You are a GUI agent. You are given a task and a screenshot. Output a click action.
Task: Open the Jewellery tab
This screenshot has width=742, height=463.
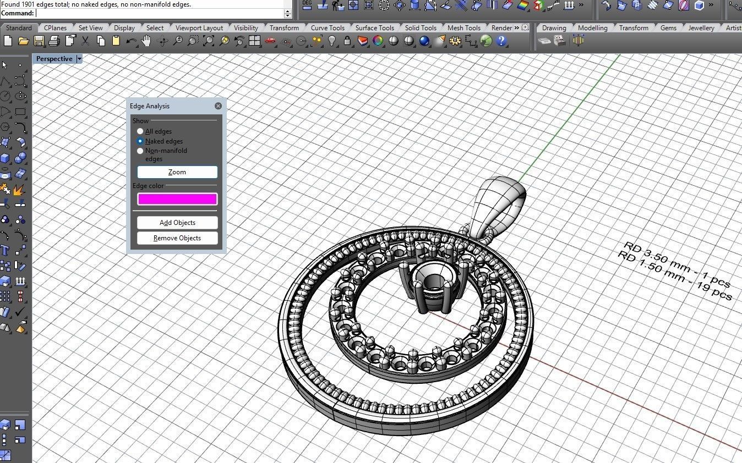point(701,27)
